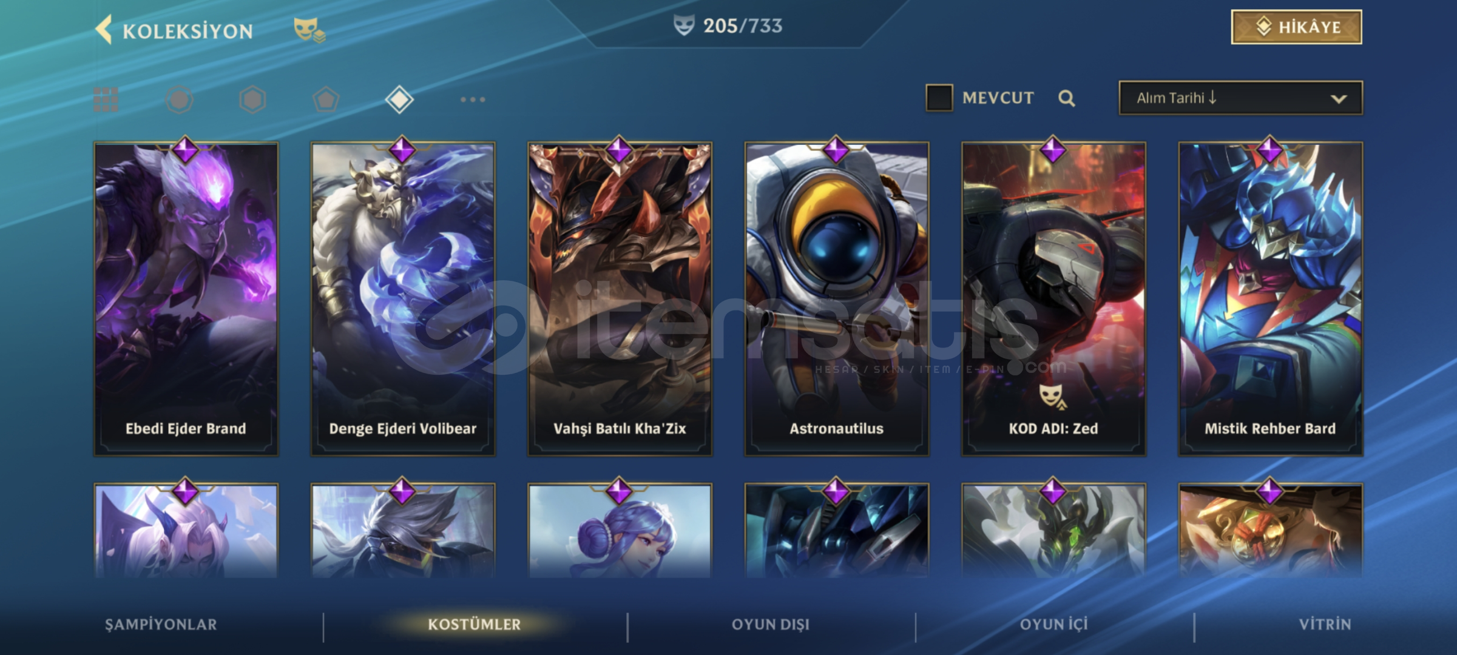The width and height of the screenshot is (1457, 655).
Task: Click the search magnifier icon
Action: coord(1067,98)
